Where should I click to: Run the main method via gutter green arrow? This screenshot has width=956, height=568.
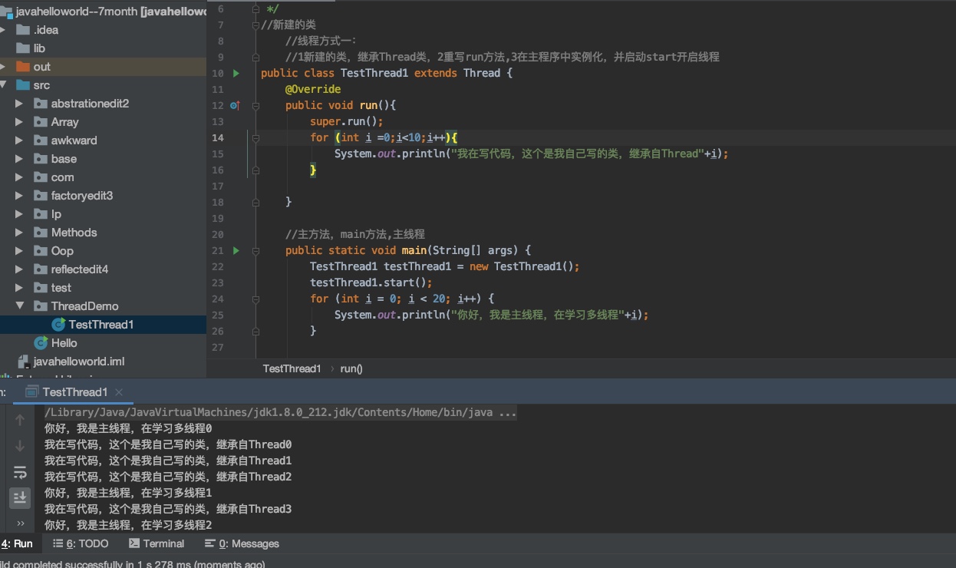point(236,250)
